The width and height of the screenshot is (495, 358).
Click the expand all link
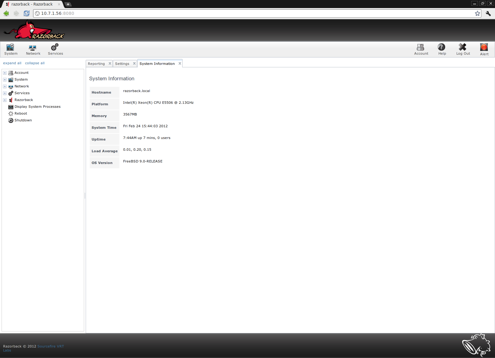[x=12, y=63]
